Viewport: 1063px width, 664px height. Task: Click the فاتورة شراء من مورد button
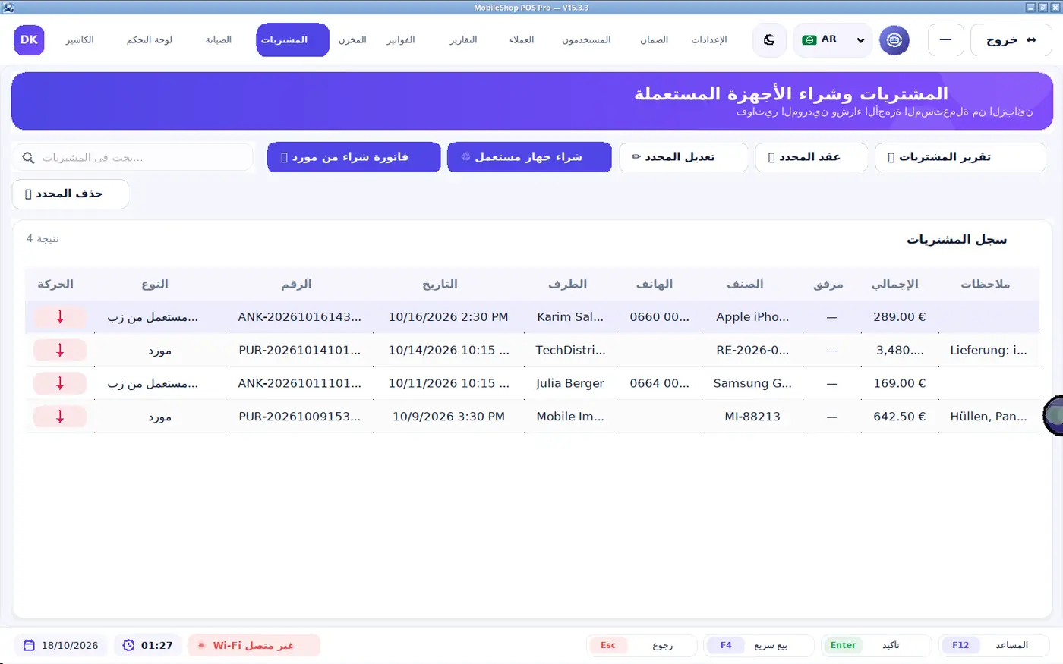354,157
